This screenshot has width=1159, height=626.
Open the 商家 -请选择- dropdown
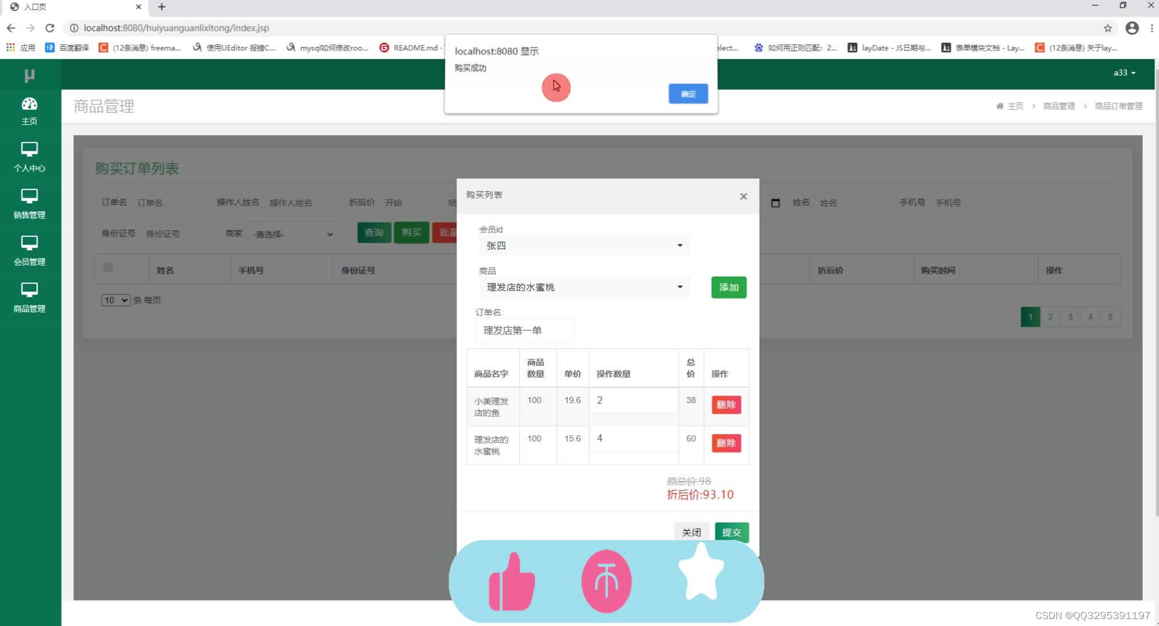tap(293, 234)
